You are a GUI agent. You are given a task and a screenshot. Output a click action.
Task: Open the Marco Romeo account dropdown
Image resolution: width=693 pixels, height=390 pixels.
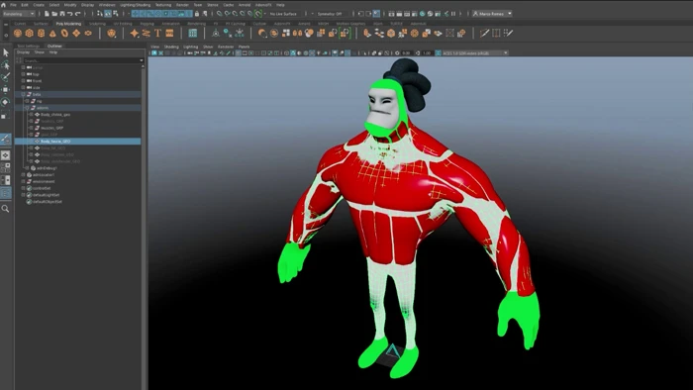492,14
